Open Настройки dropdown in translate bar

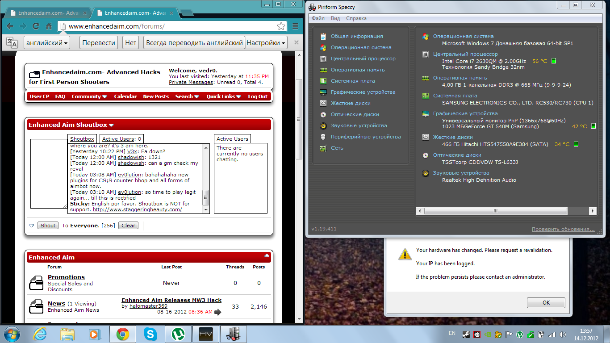pos(266,43)
